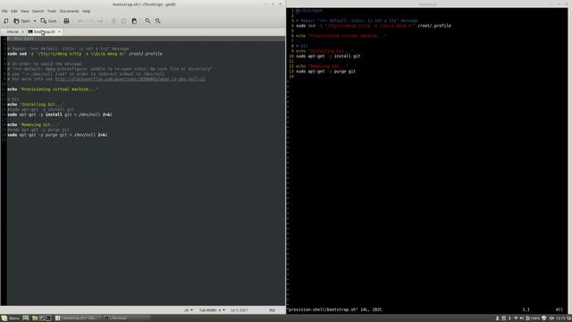Click the 'Provisioning virtual machine...' echo line in gedit

pyautogui.click(x=53, y=89)
